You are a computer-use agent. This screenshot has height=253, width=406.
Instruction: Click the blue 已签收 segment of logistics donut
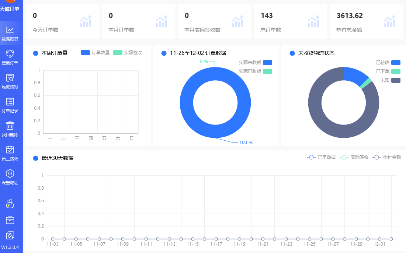(x=354, y=75)
